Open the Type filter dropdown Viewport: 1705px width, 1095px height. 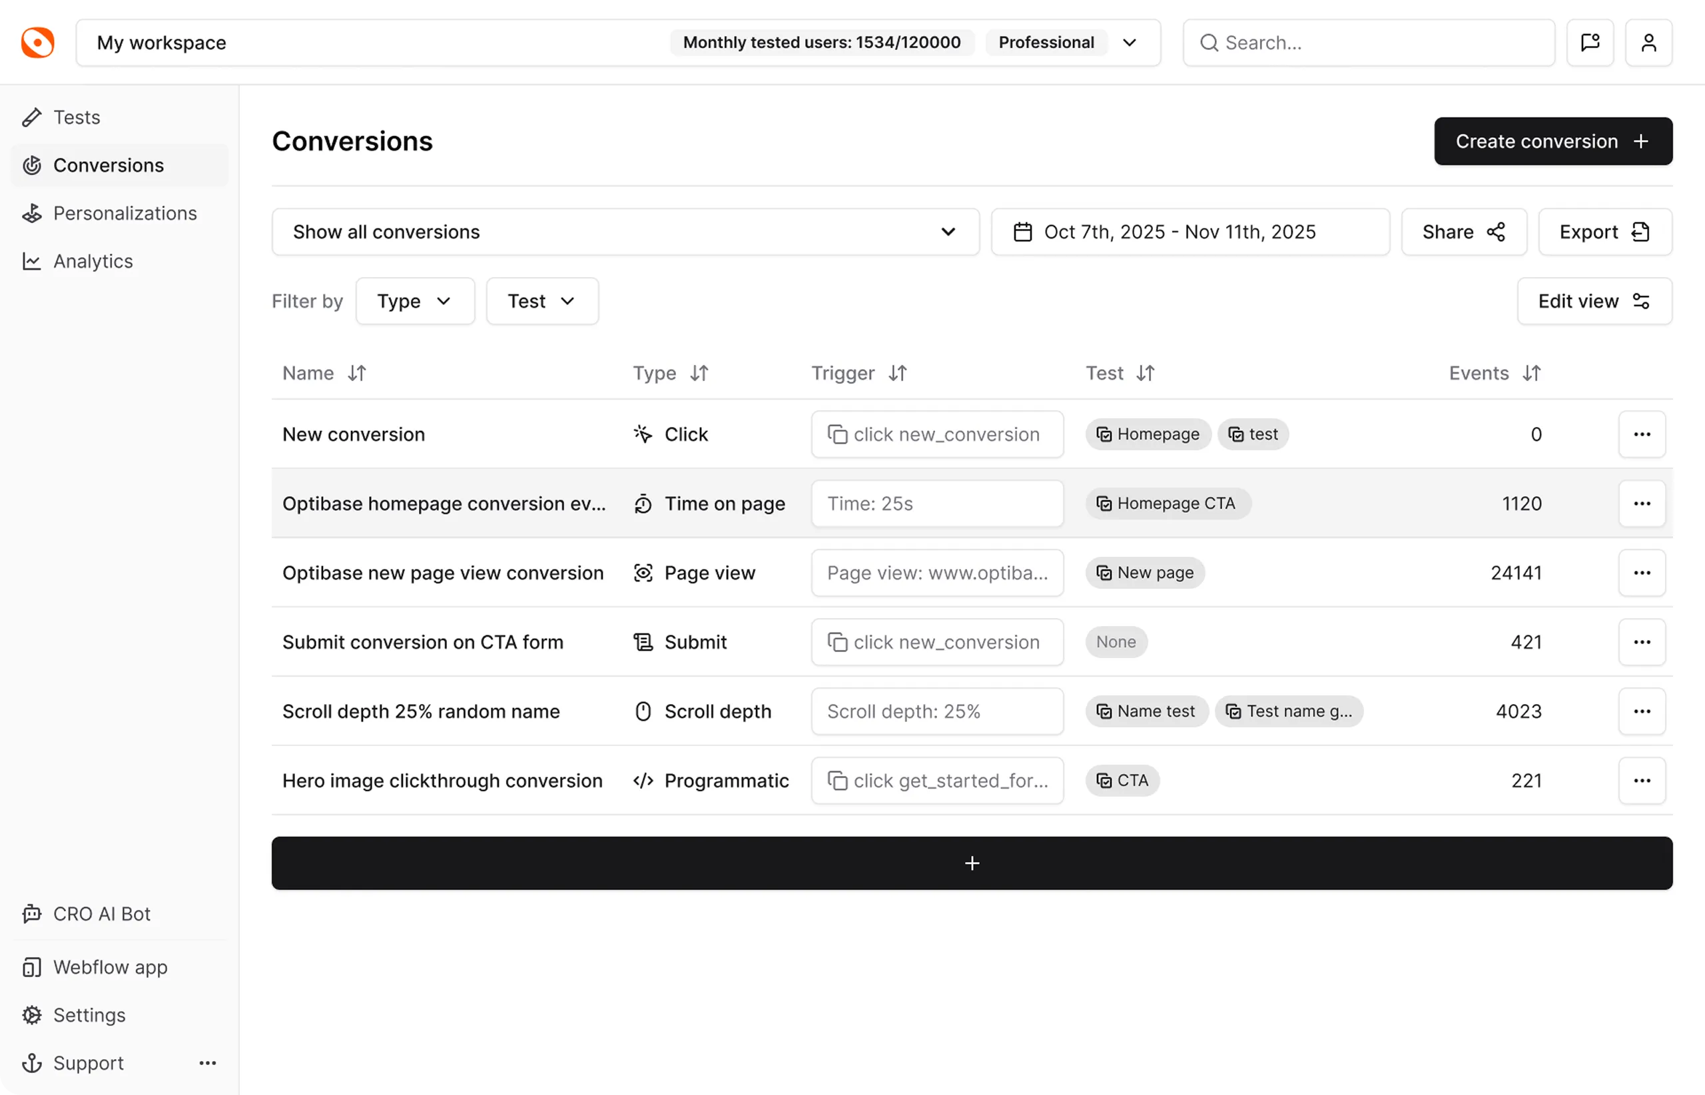(x=414, y=302)
